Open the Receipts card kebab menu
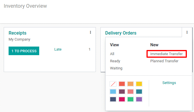Viewport: 194px width, 112px height. tap(90, 32)
